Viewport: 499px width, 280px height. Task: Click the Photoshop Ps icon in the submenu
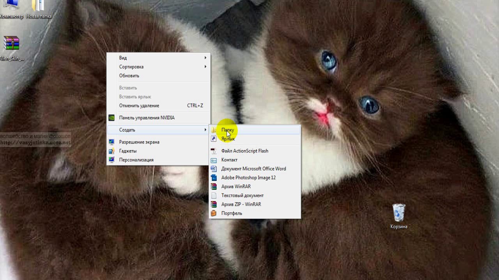coord(214,178)
